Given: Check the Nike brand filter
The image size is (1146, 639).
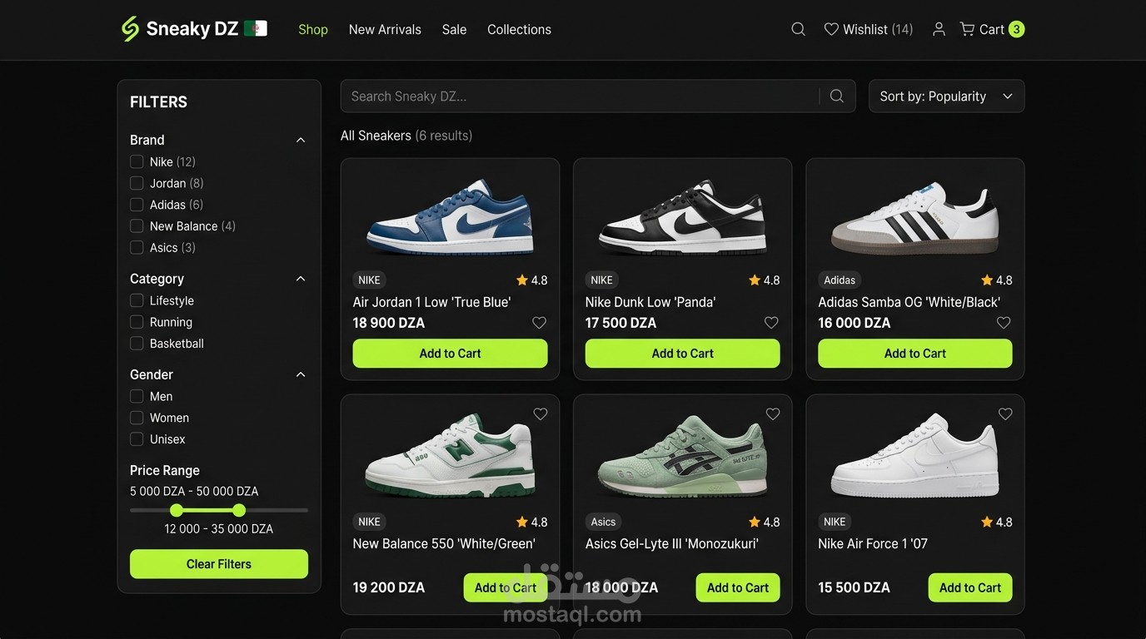Looking at the screenshot, I should click(x=137, y=161).
